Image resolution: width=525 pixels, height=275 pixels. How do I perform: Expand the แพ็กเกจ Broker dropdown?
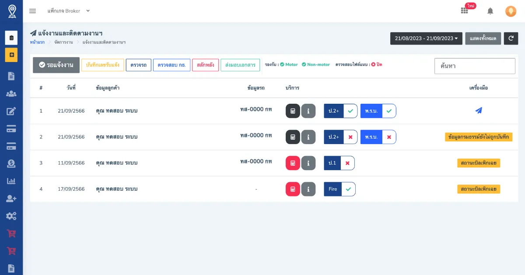coord(68,11)
